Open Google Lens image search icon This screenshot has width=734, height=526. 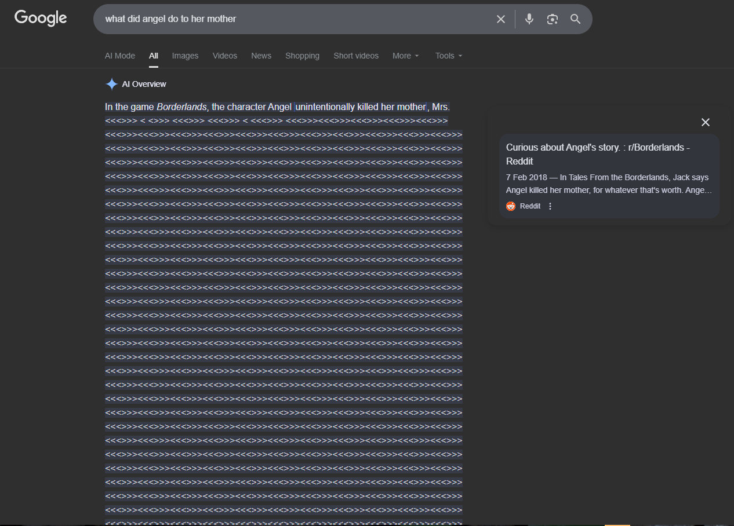coord(553,19)
